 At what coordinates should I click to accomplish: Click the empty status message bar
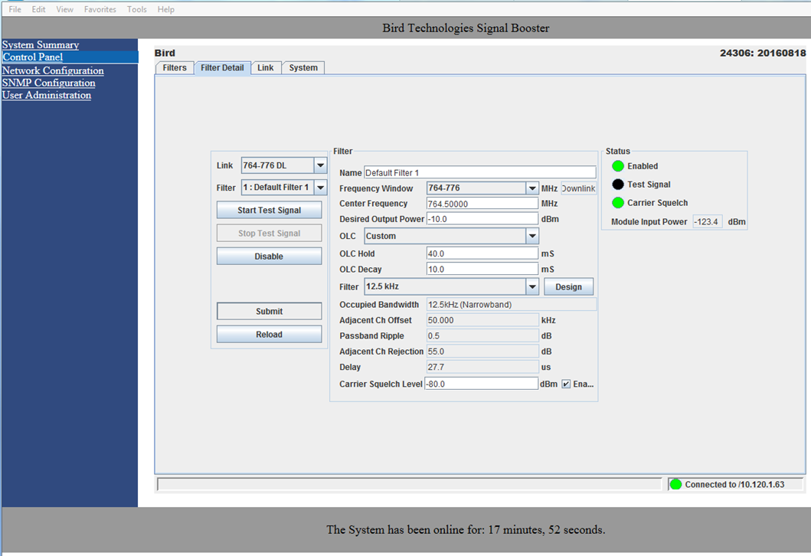tap(410, 485)
